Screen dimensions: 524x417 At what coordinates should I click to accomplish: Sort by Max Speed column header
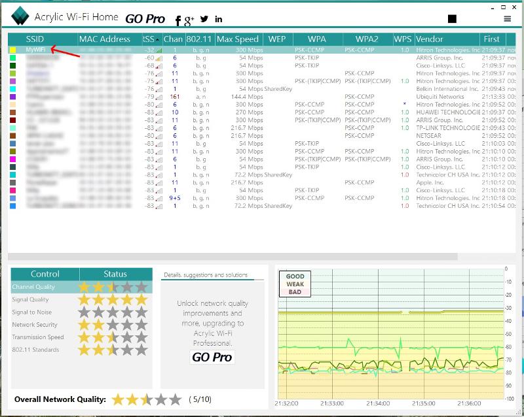tap(238, 39)
